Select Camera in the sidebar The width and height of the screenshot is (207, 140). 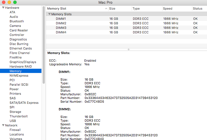(15, 26)
